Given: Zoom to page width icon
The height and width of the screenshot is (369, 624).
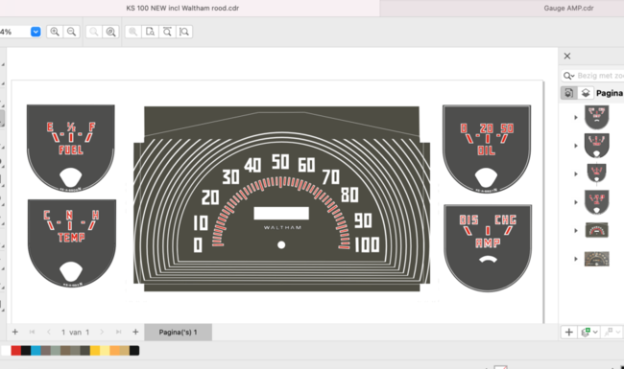Looking at the screenshot, I should [168, 32].
